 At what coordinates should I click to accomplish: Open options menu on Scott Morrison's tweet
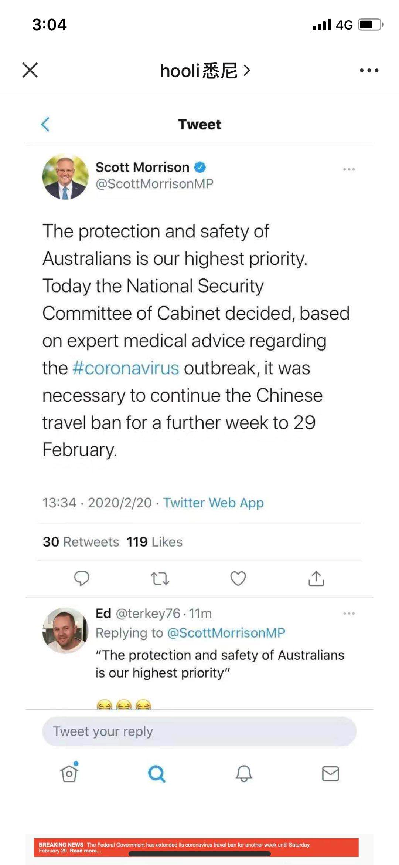coord(349,169)
